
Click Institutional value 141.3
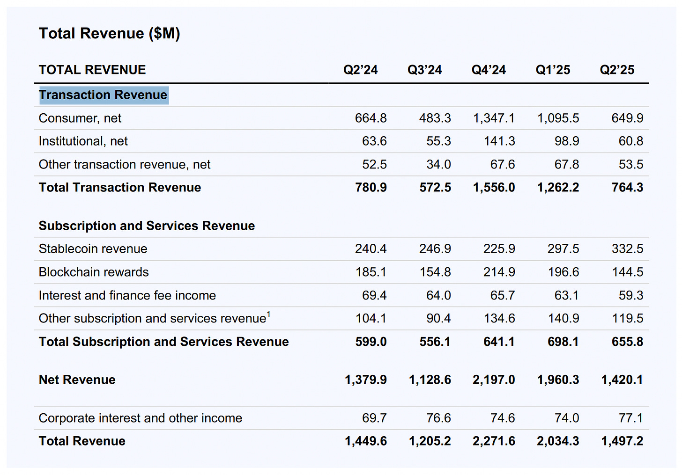click(x=499, y=141)
